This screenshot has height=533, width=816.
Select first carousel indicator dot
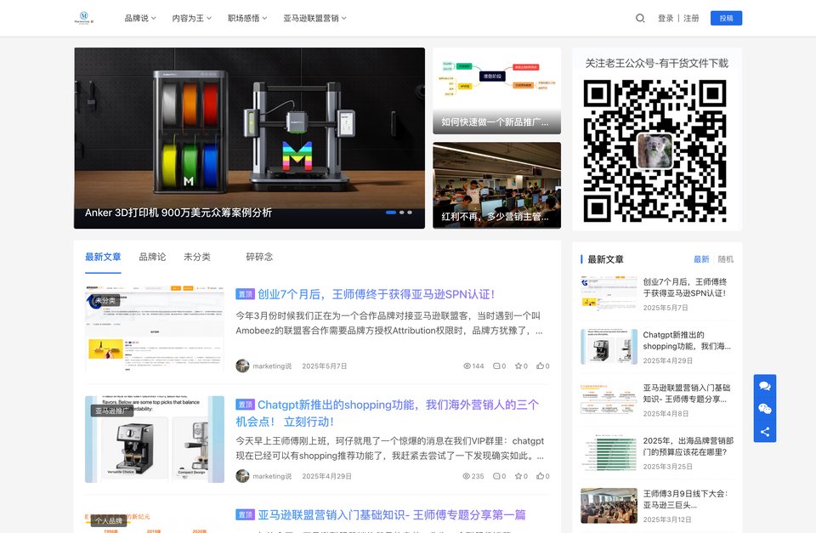pos(391,213)
